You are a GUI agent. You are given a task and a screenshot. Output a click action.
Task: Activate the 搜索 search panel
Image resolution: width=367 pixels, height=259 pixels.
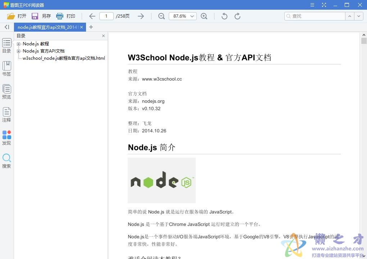pyautogui.click(x=6, y=160)
